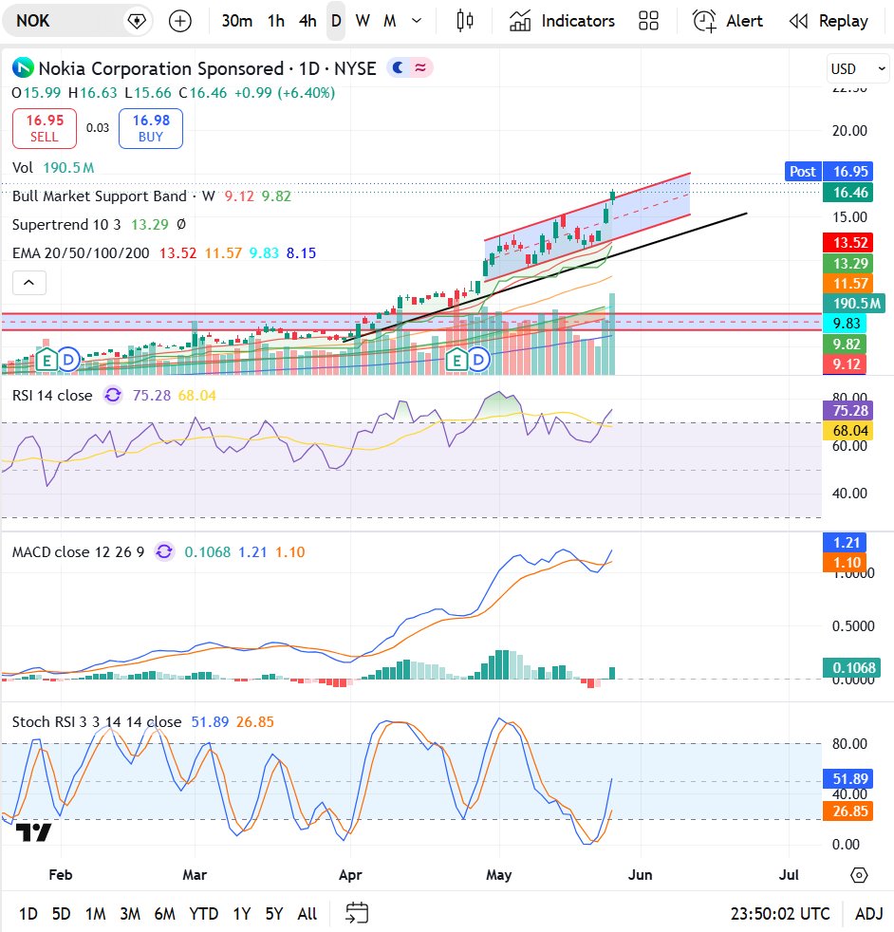Set range to 3M
This screenshot has height=932, width=894.
click(x=130, y=914)
